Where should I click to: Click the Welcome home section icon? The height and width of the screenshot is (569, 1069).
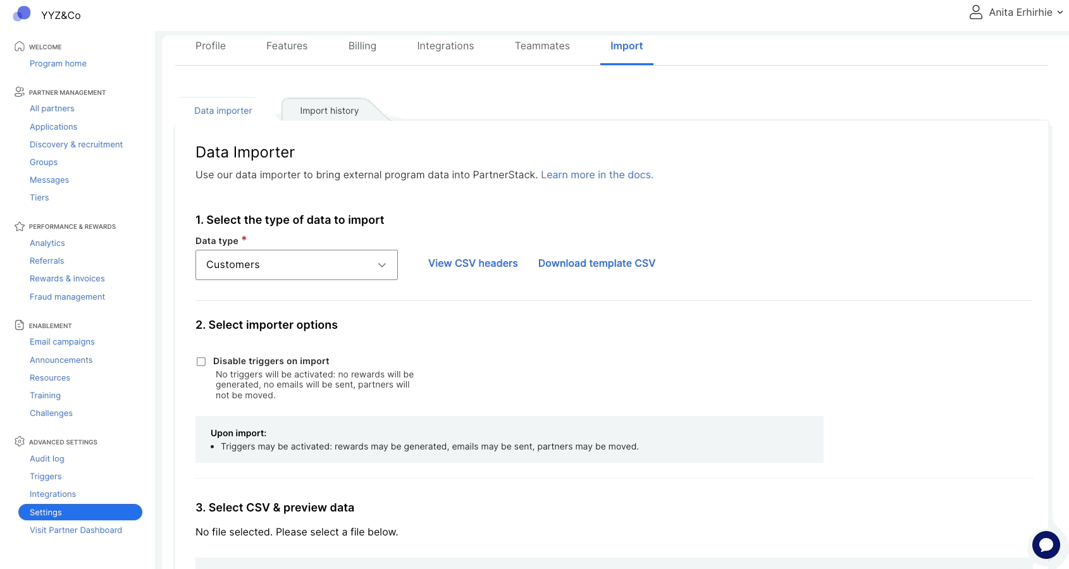20,46
